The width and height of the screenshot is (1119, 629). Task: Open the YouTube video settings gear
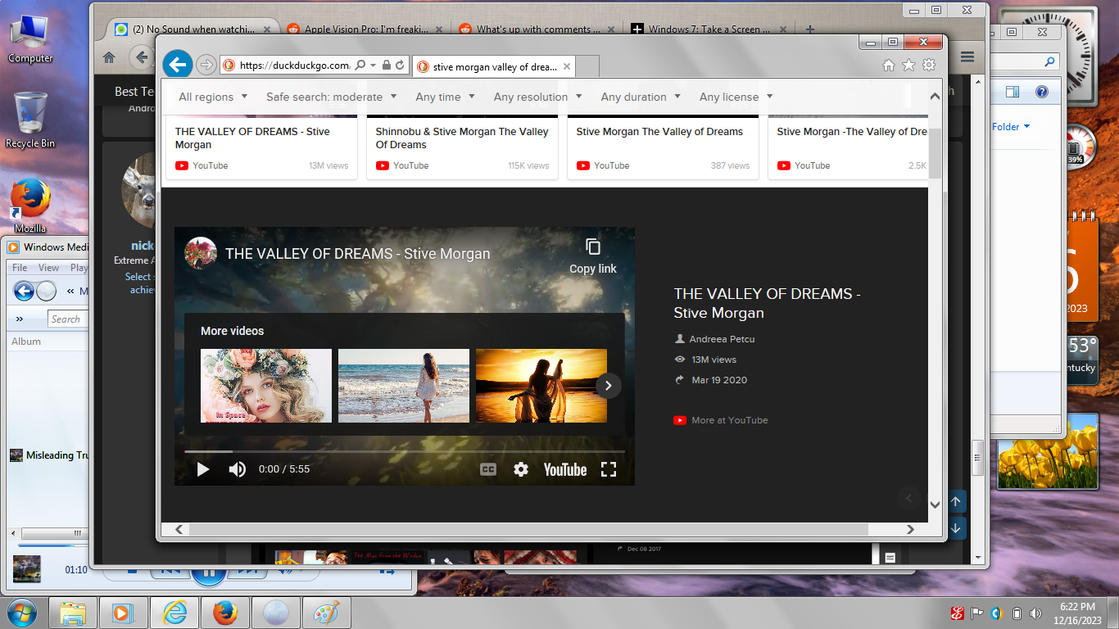[x=521, y=469]
